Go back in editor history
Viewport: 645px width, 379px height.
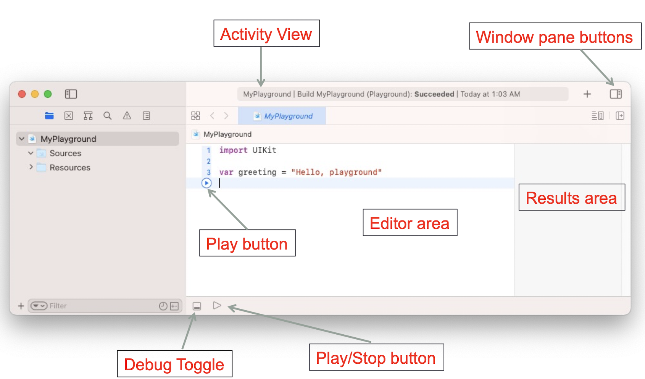click(212, 116)
